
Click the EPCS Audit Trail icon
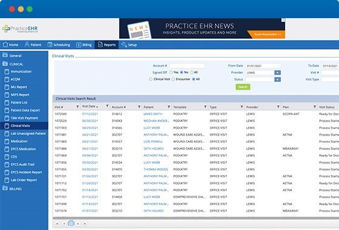pyautogui.click(x=7, y=165)
